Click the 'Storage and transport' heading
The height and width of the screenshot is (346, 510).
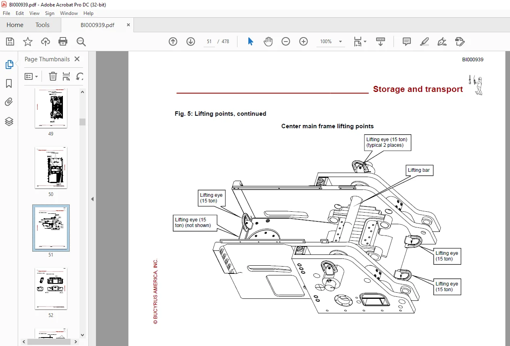(418, 89)
